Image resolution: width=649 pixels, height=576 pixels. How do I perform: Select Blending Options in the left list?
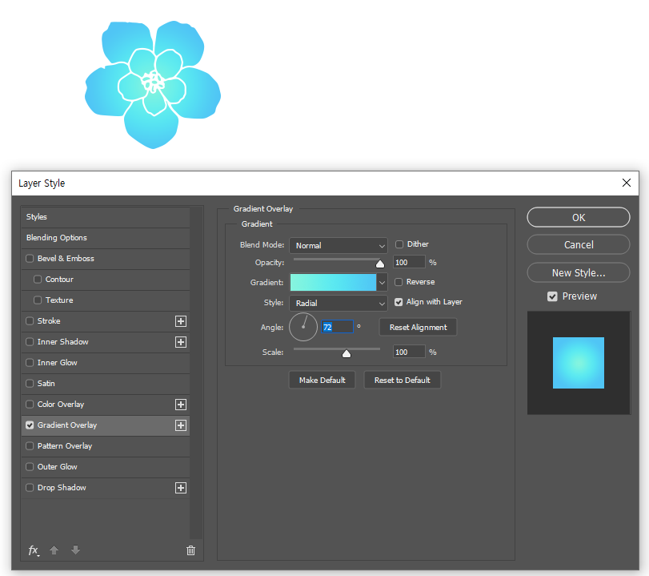click(106, 237)
